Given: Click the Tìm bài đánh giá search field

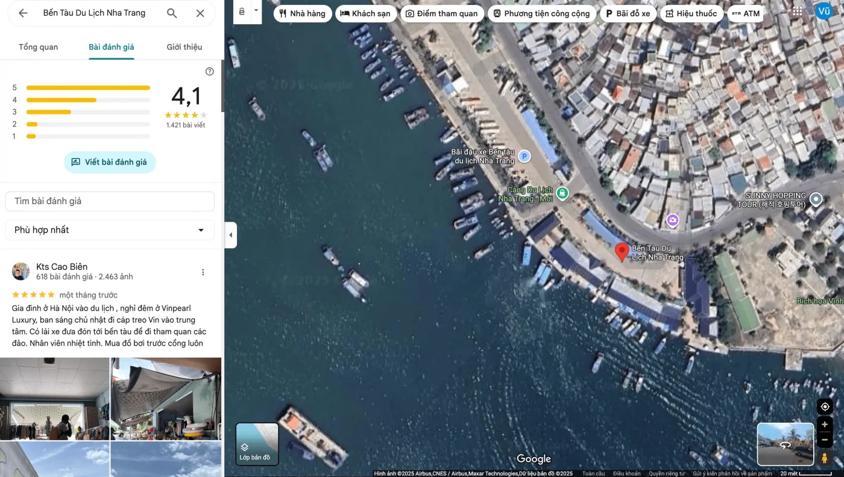Looking at the screenshot, I should pyautogui.click(x=110, y=201).
